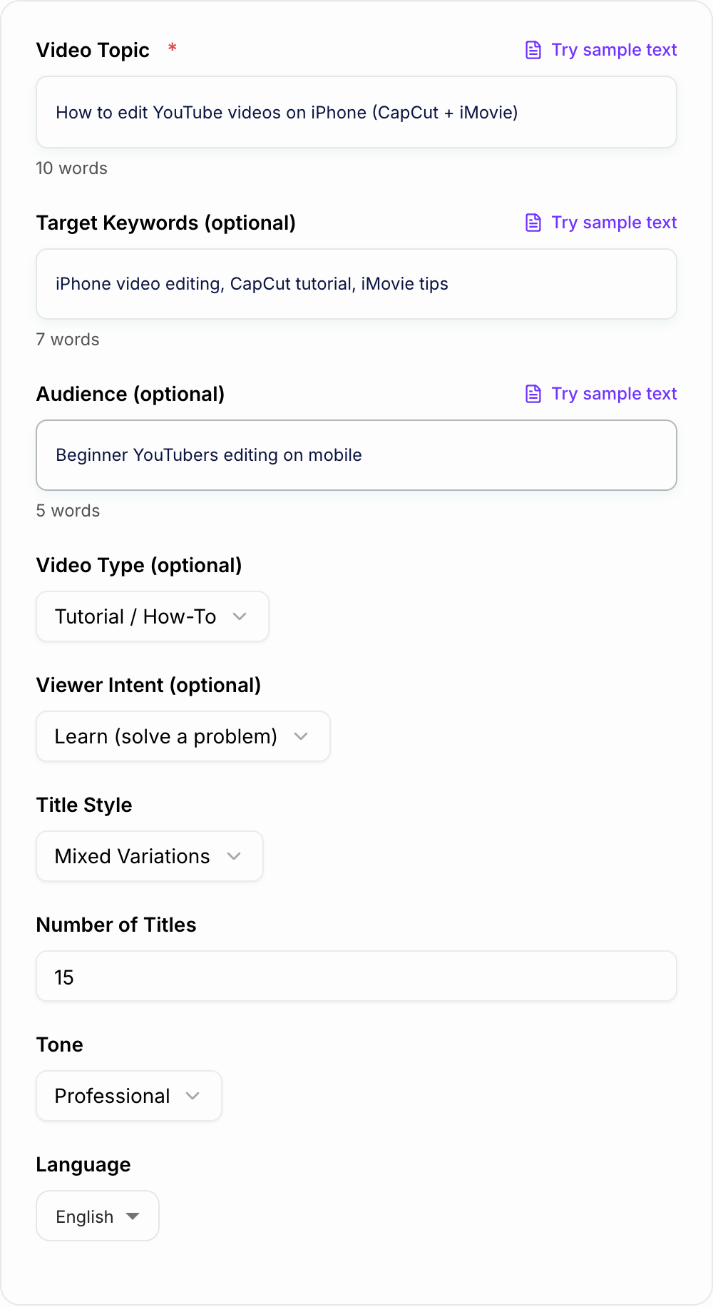Click the 'Language' label
Image resolution: width=713 pixels, height=1307 pixels.
point(83,1164)
